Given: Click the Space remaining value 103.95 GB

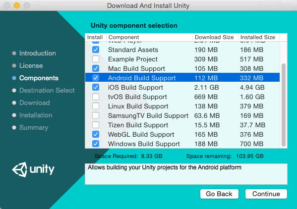Looking at the screenshot, I should [x=250, y=156].
